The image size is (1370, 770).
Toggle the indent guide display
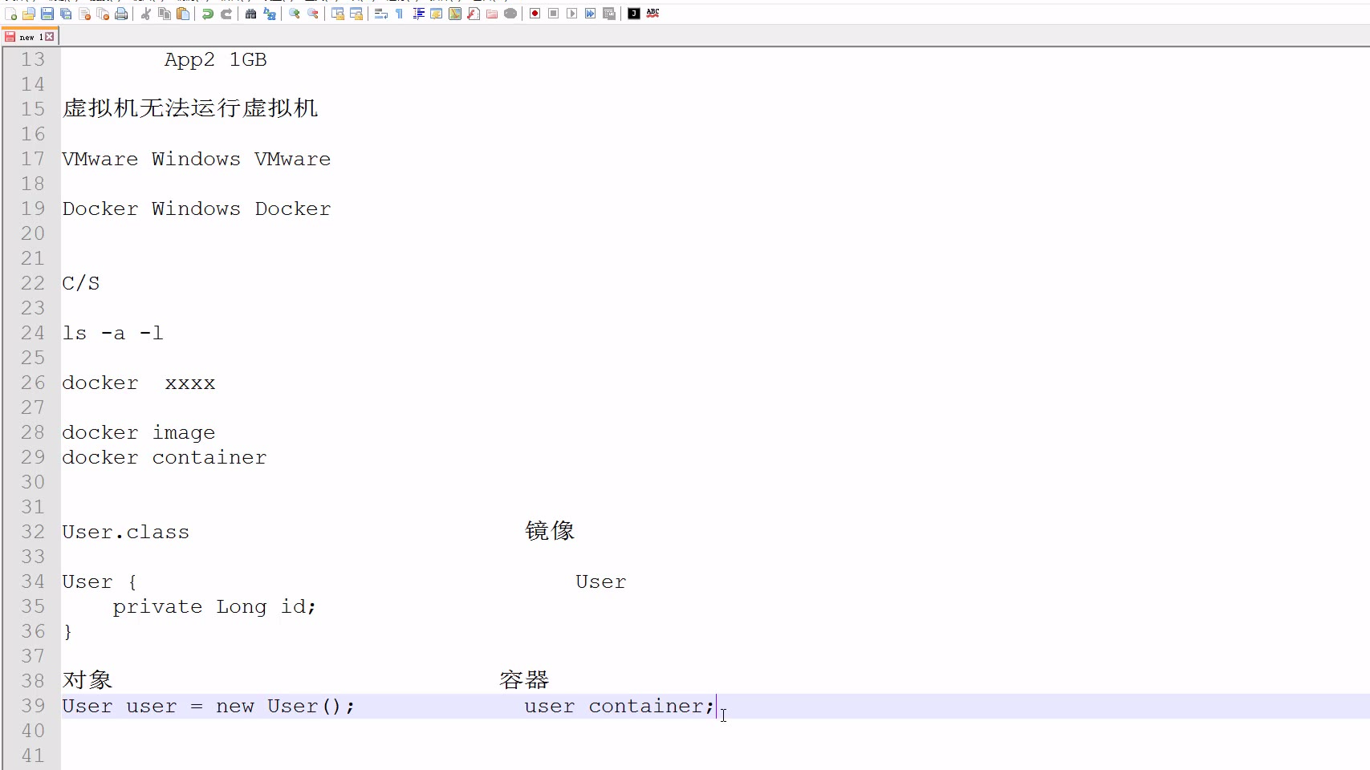[418, 14]
